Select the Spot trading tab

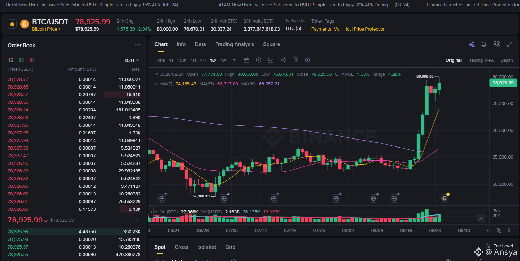[x=160, y=247]
